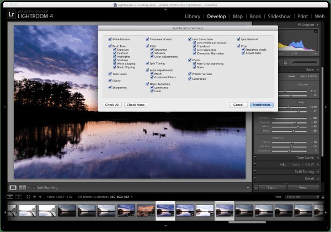Uncheck Split Toning option
Screen dimensions: 331x232
click(x=147, y=63)
